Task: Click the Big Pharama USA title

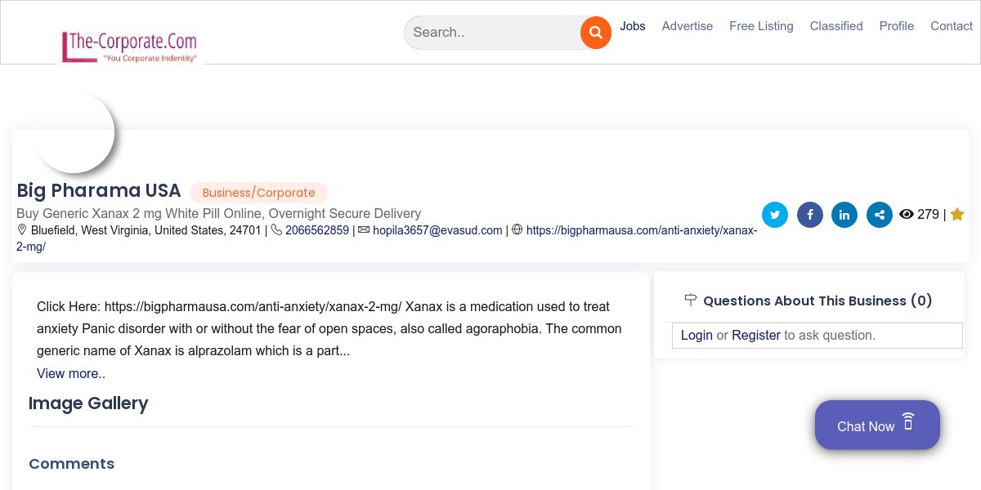Action: click(99, 190)
